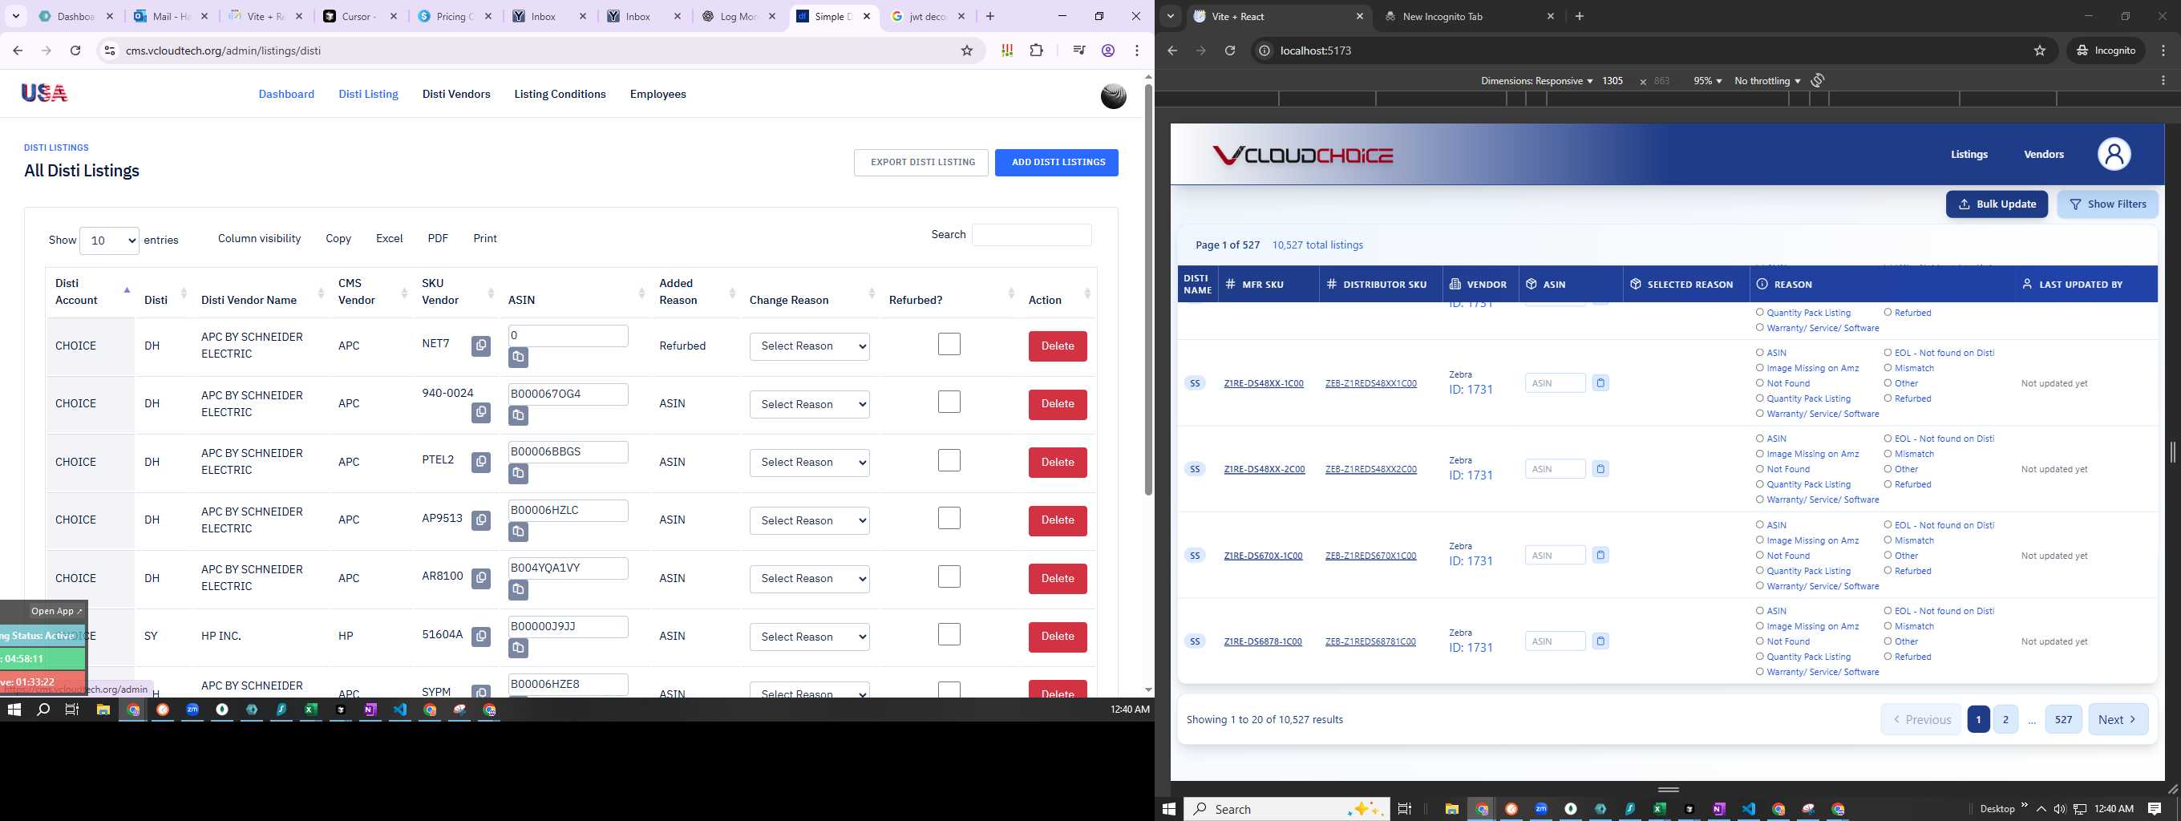Viewport: 2181px width, 821px height.
Task: Click bookmark star in localhost:5173 window
Action: 2040,51
